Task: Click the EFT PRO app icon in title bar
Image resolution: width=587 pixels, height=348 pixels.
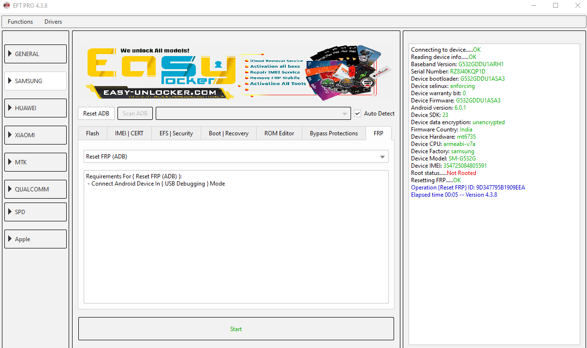Action: pyautogui.click(x=7, y=6)
